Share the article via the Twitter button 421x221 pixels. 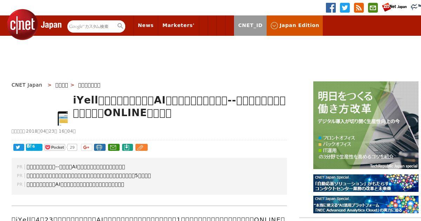coord(19,147)
